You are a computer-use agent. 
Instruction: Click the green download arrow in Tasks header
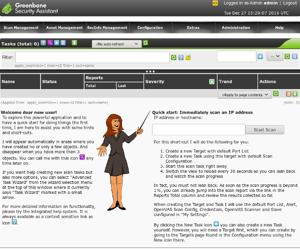74,43
